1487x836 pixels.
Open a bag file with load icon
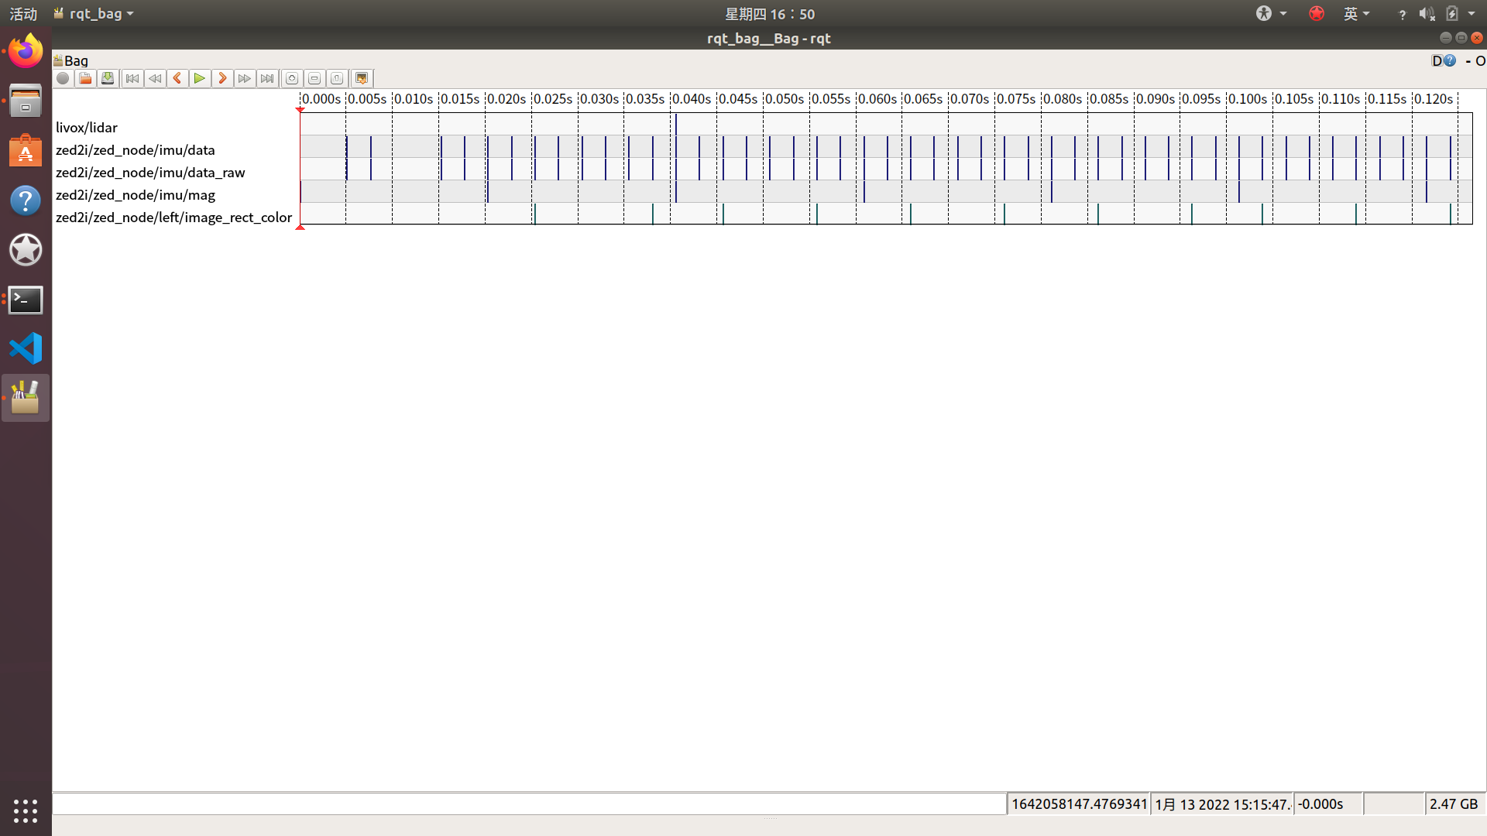[x=85, y=78]
